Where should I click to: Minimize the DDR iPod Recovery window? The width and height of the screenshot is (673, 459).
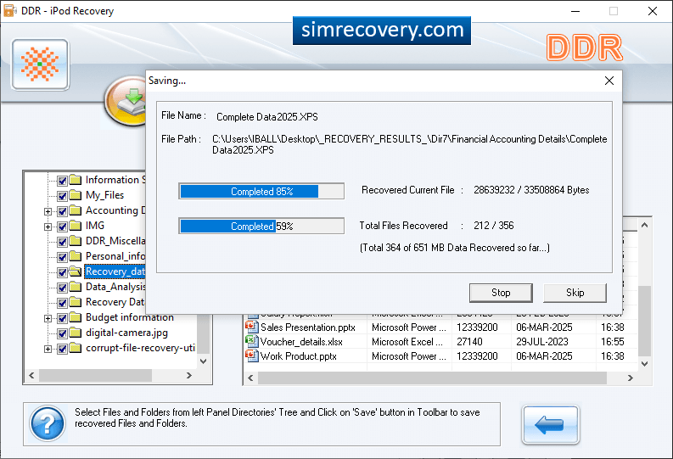575,11
